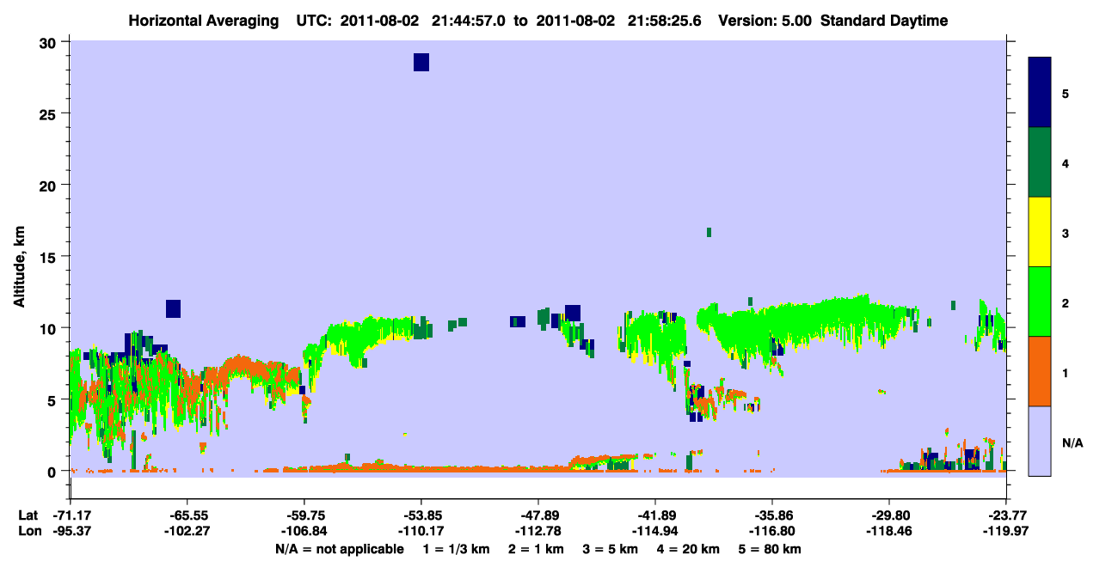Click longitude value -118.46
Image resolution: width=1118 pixels, height=573 pixels.
(x=889, y=531)
